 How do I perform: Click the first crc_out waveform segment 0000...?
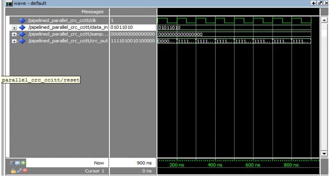[167, 41]
